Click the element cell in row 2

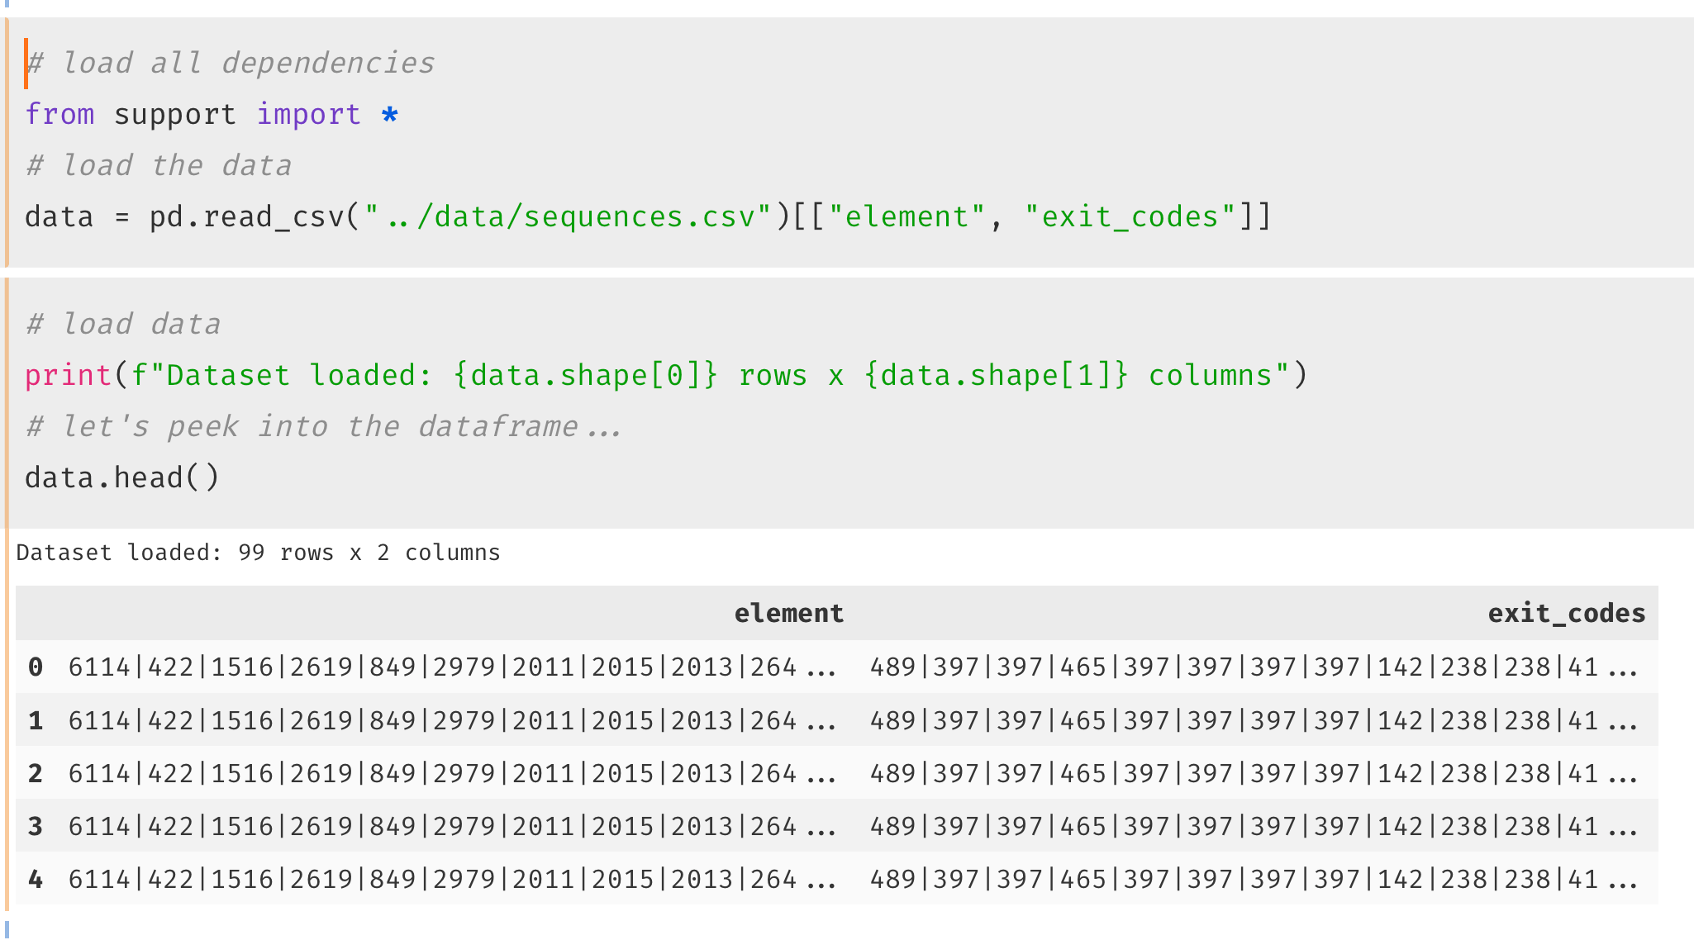pyautogui.click(x=451, y=773)
